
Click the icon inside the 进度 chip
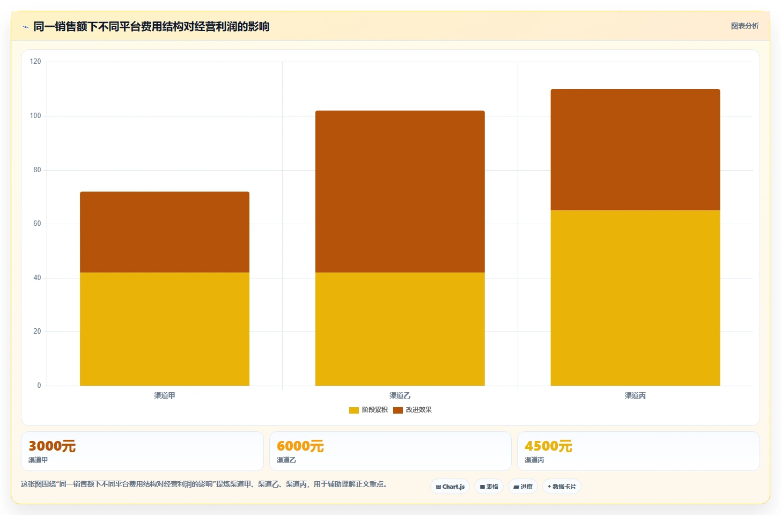(x=516, y=487)
